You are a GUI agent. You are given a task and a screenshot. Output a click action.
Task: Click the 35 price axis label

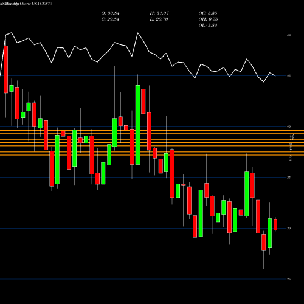click(289, 178)
